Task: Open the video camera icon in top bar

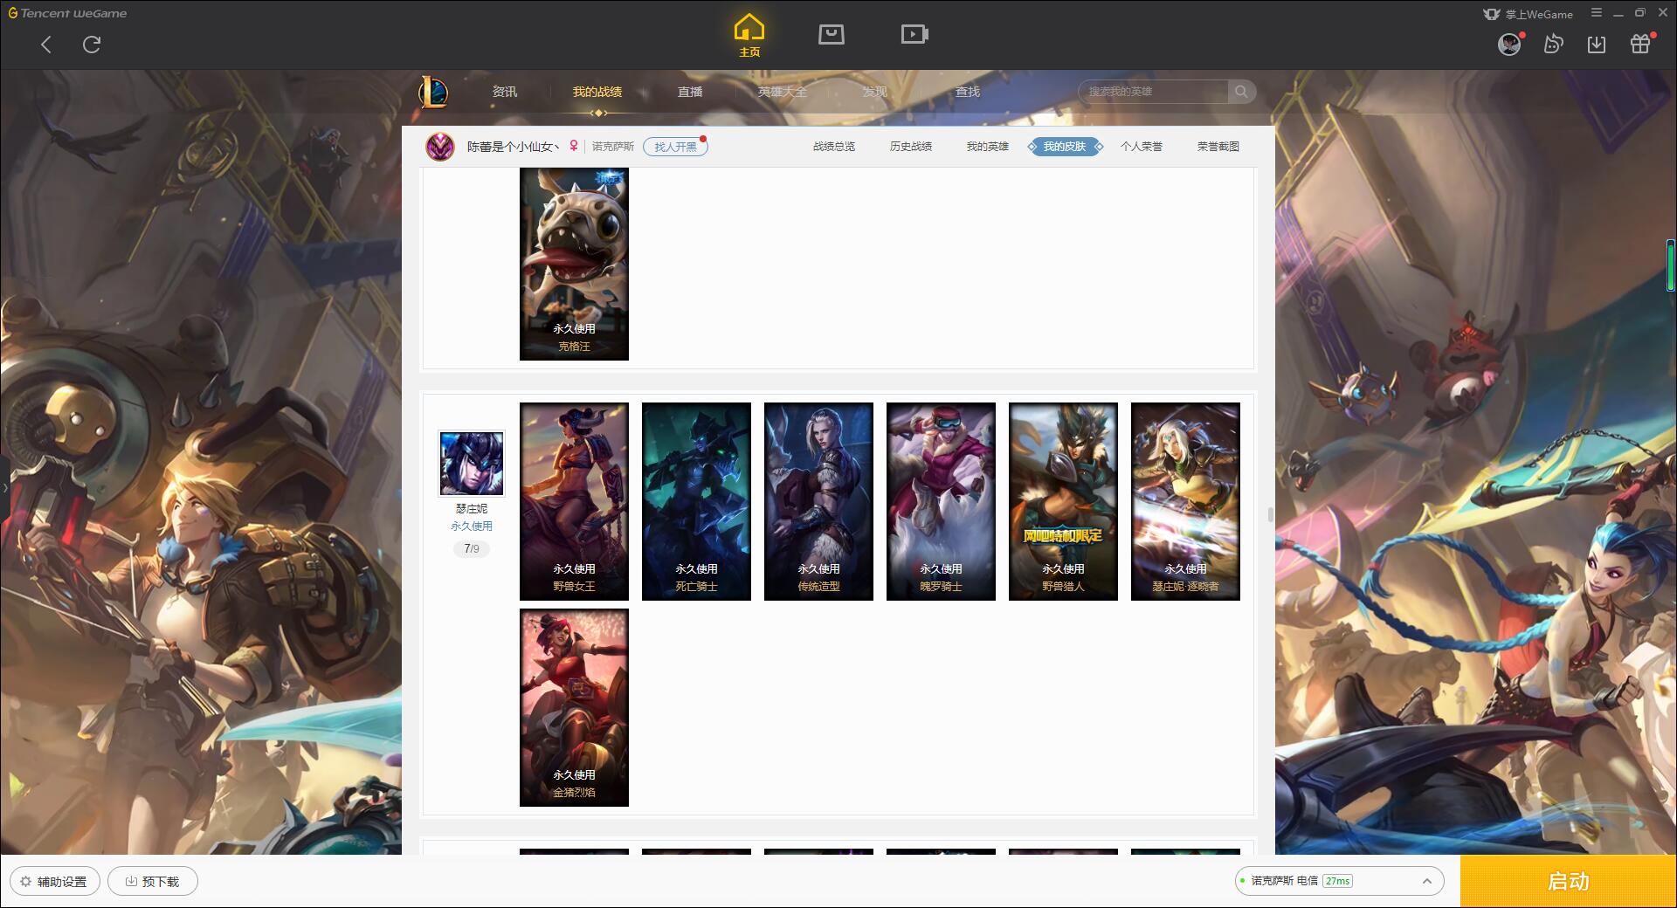Action: pos(914,34)
